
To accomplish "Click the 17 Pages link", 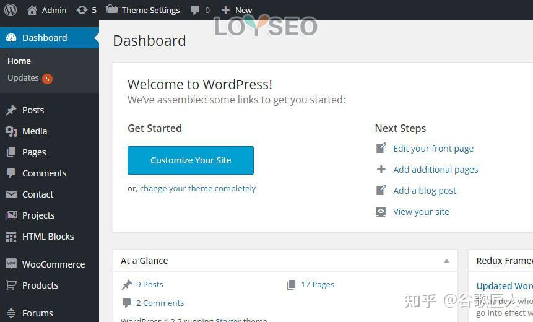I will [318, 285].
